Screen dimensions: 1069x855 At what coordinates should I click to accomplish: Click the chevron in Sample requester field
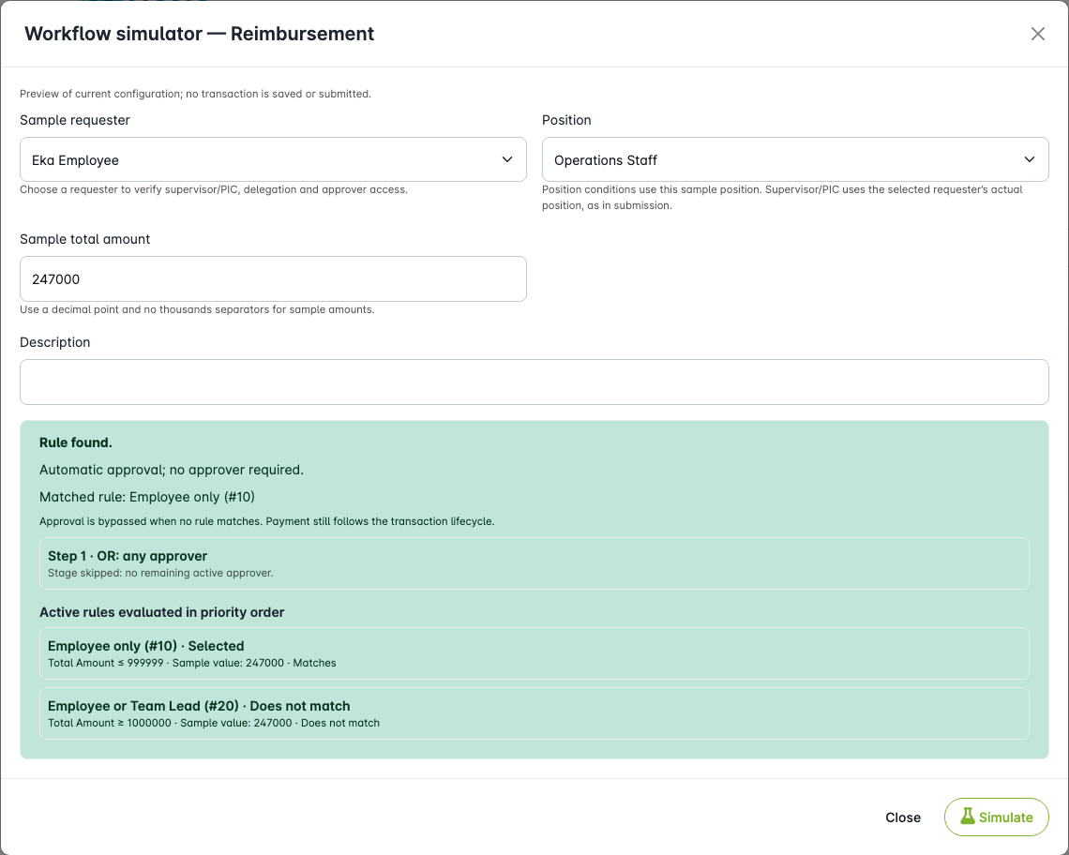pos(507,159)
